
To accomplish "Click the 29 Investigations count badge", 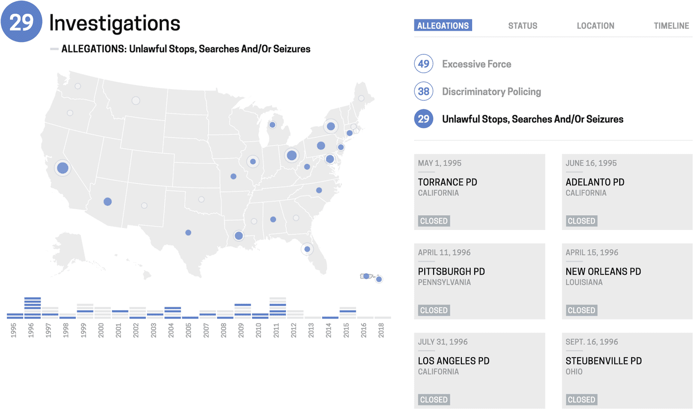I will pos(21,22).
